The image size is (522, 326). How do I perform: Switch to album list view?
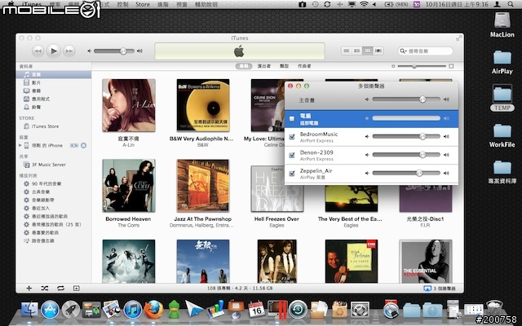pos(357,51)
